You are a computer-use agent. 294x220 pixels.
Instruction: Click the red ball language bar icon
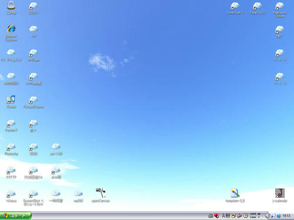(216, 216)
